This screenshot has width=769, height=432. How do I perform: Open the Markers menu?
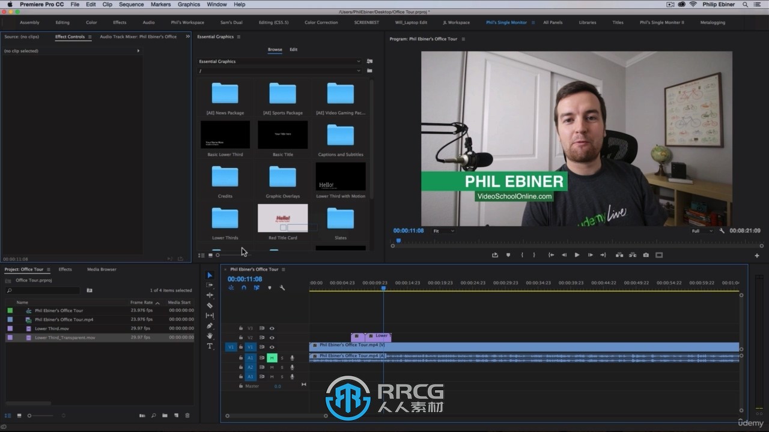point(161,4)
